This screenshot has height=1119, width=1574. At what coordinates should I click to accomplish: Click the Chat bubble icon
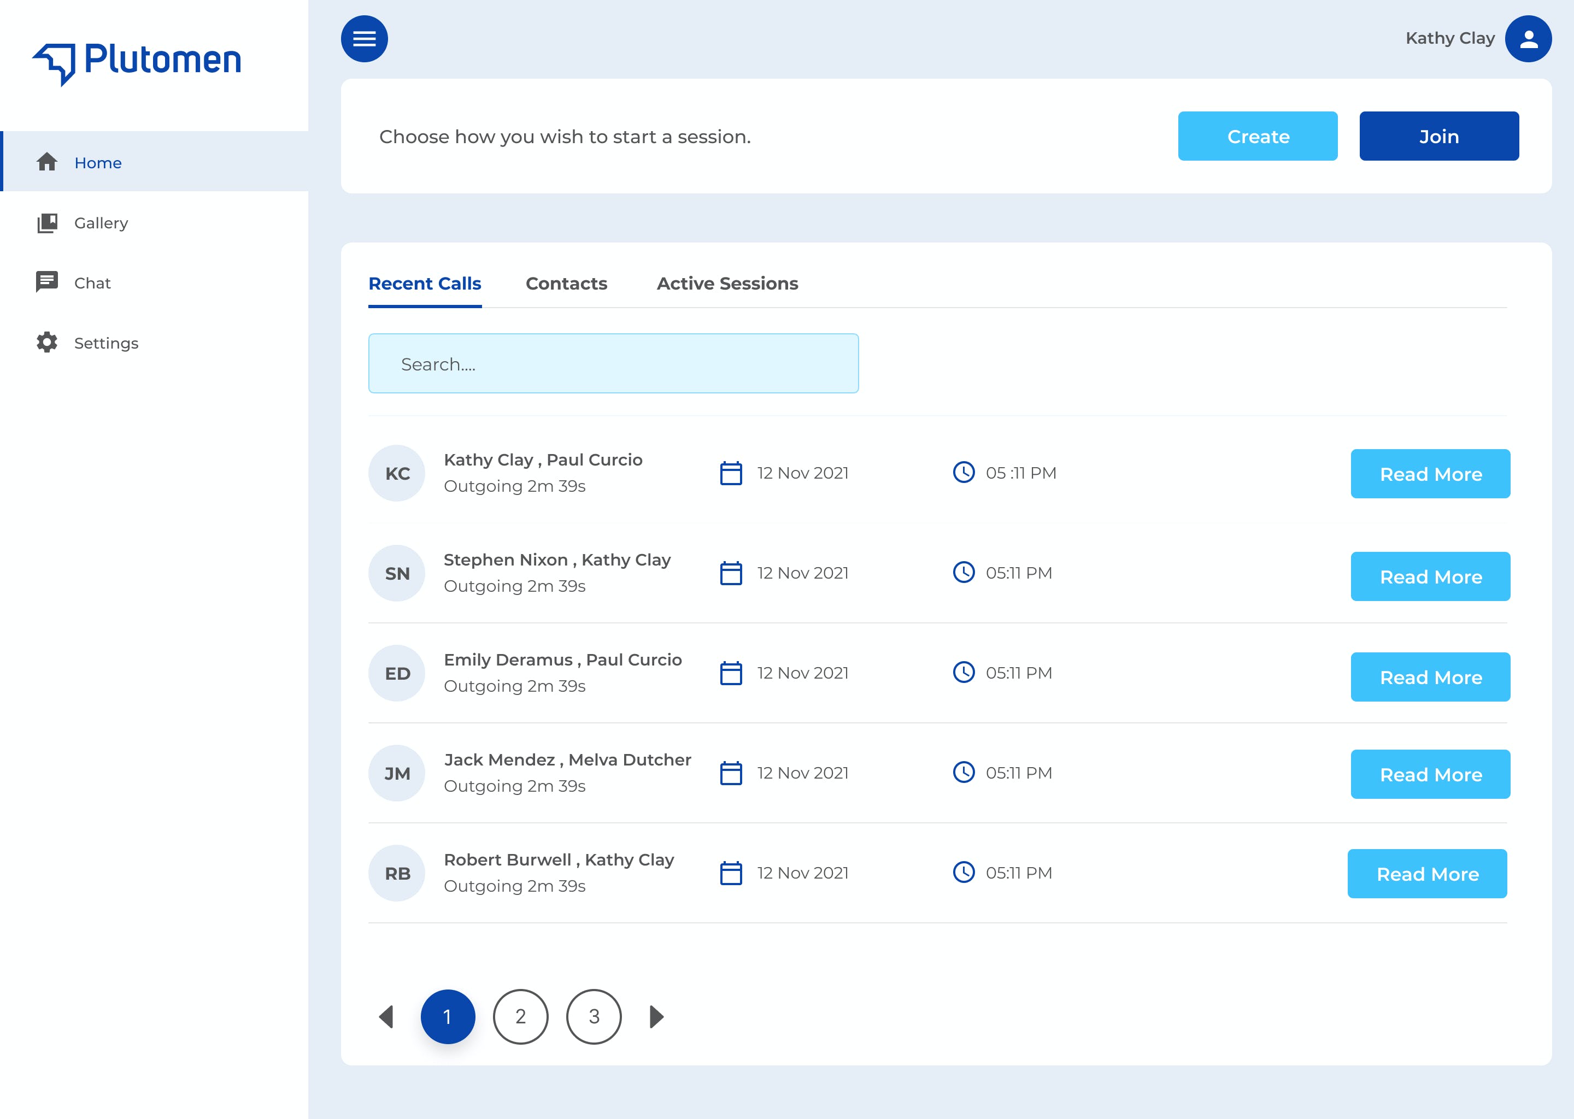click(x=47, y=282)
